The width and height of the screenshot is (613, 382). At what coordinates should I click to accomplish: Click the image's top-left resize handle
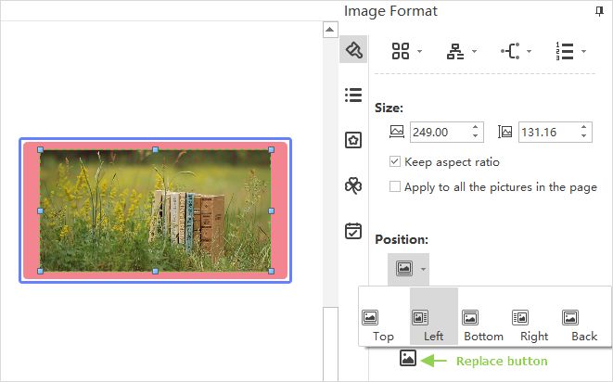coord(40,150)
